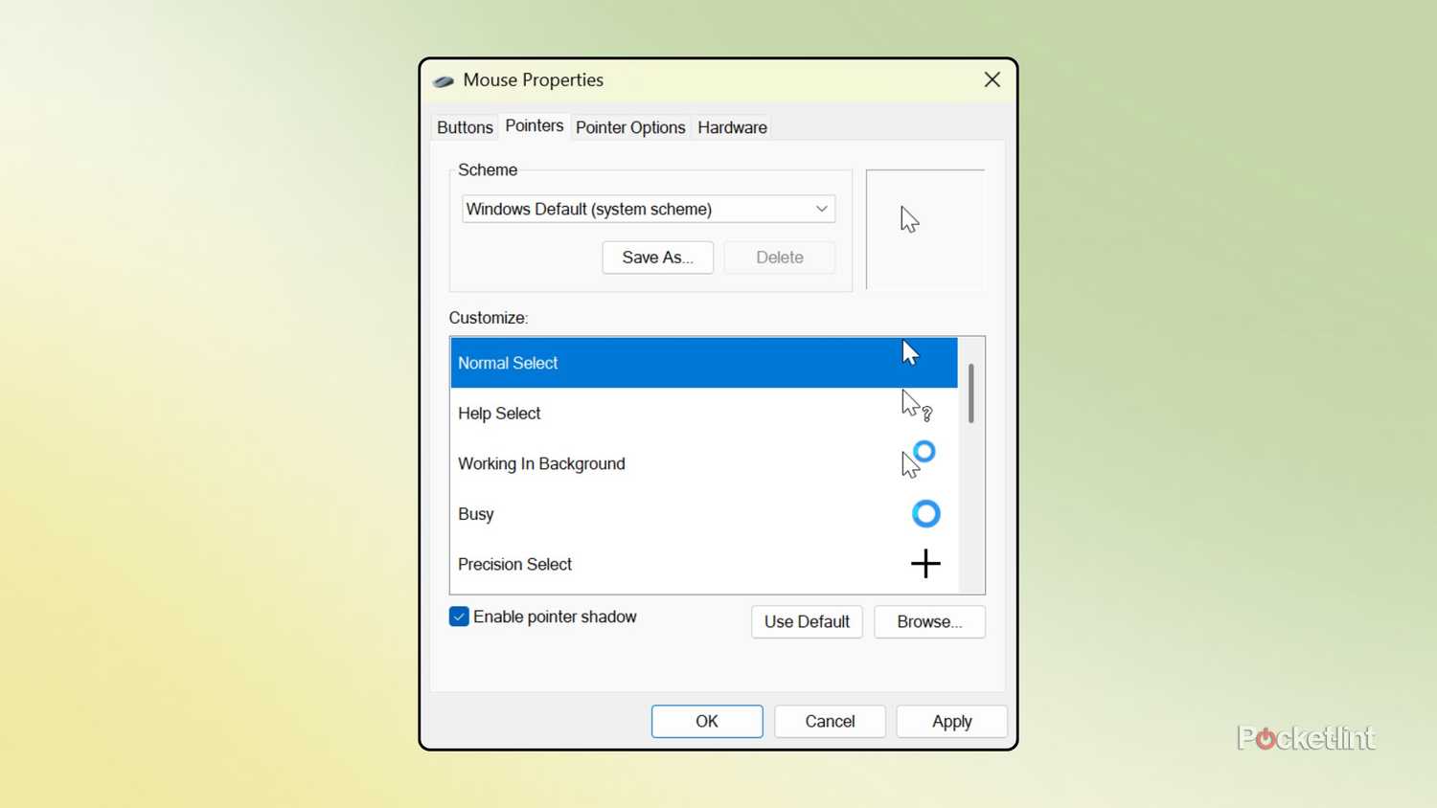Click the Apply button
Image resolution: width=1437 pixels, height=808 pixels.
tap(952, 722)
